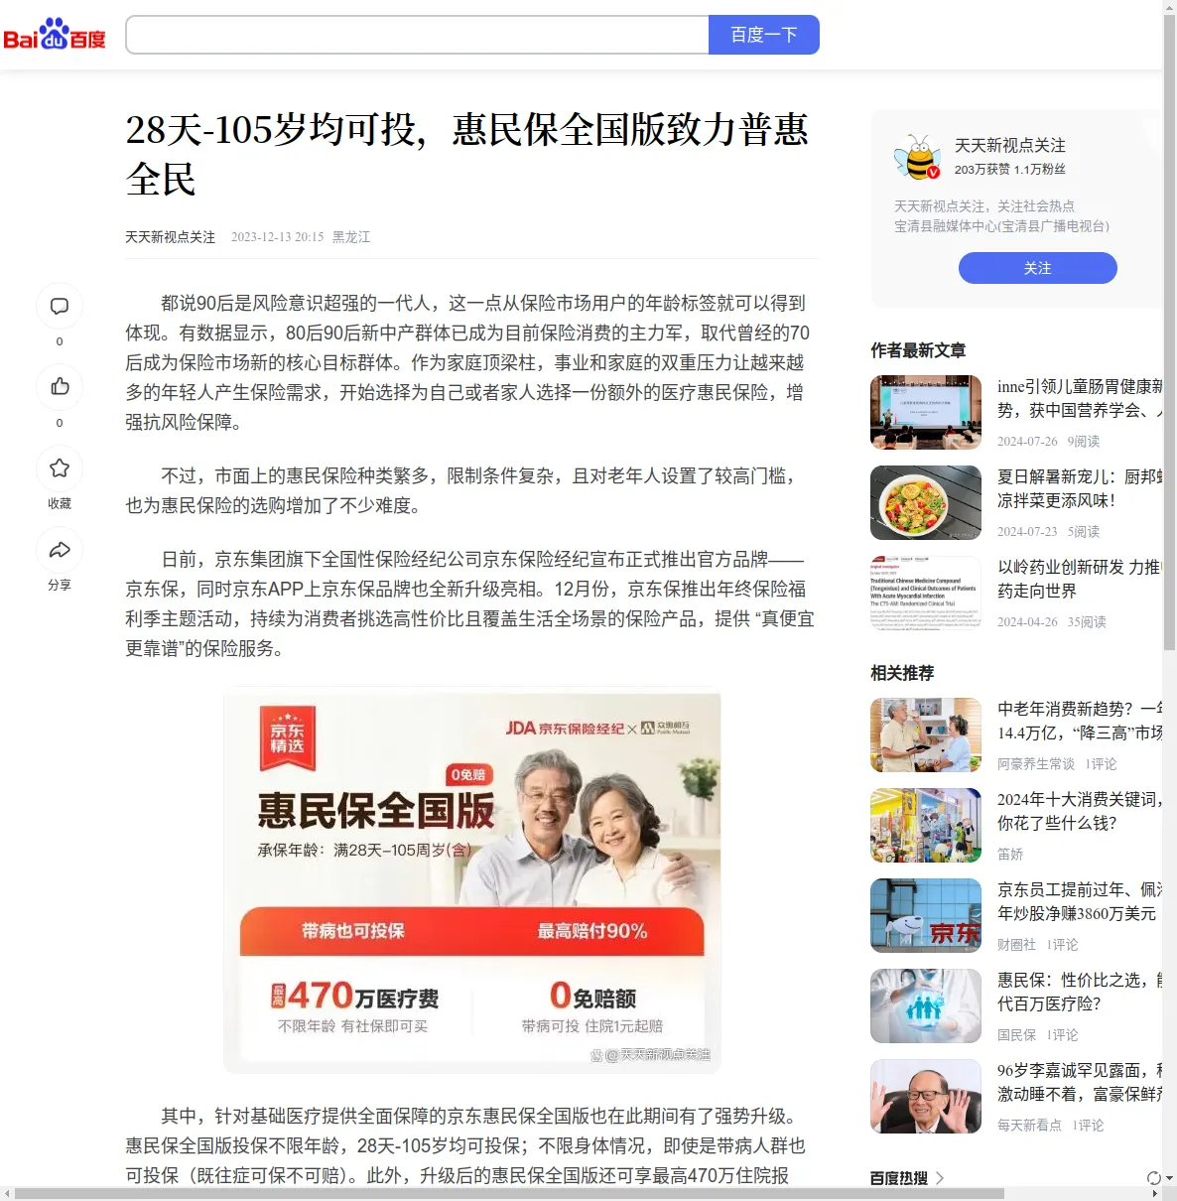The image size is (1177, 1201).
Task: Open the bee avatar of 天天新视点关注
Action: (x=917, y=158)
